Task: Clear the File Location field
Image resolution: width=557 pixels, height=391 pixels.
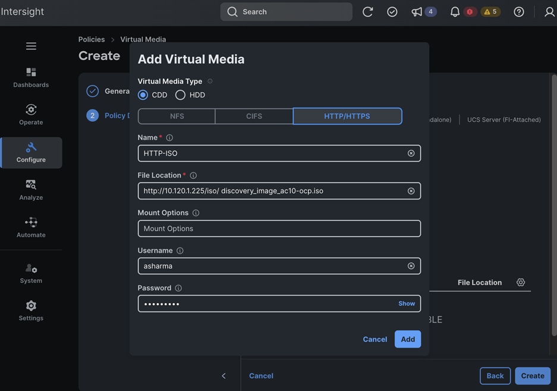Action: (411, 191)
